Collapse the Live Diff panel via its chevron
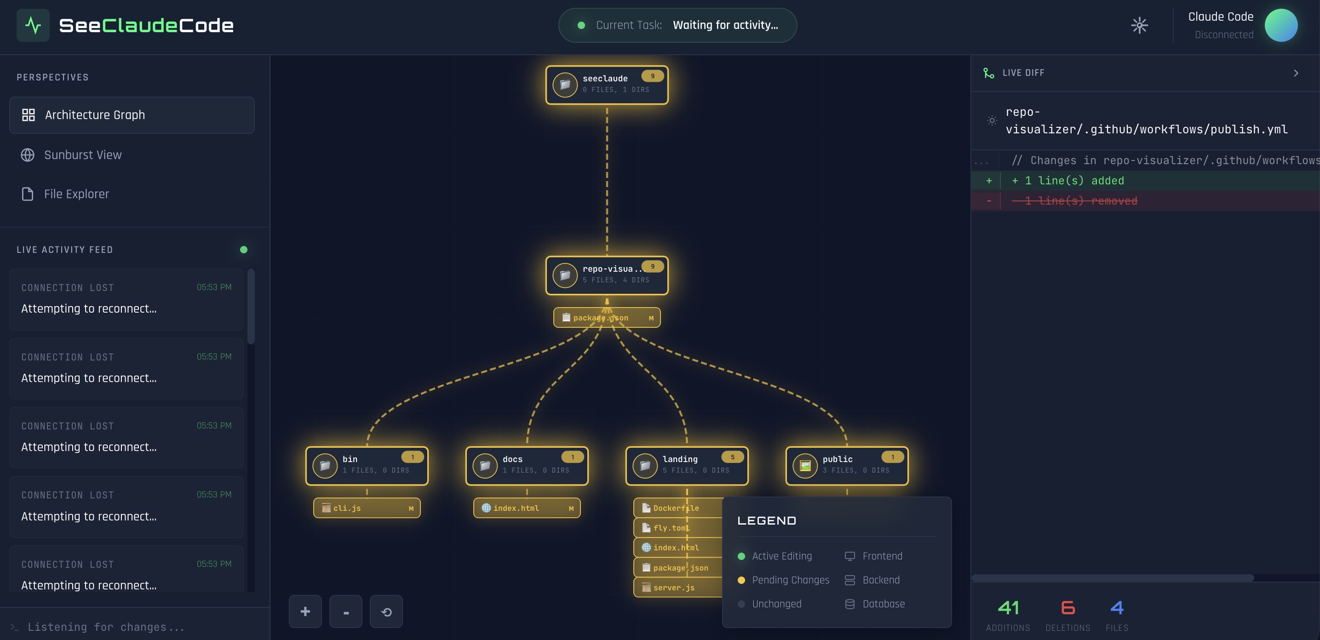Screen dimensions: 1320x640 point(1297,72)
